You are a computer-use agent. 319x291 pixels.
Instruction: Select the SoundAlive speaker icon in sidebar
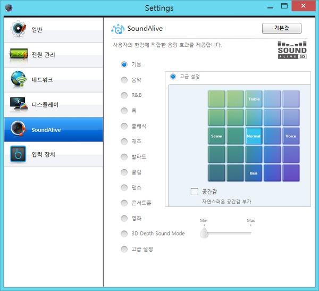tap(18, 129)
